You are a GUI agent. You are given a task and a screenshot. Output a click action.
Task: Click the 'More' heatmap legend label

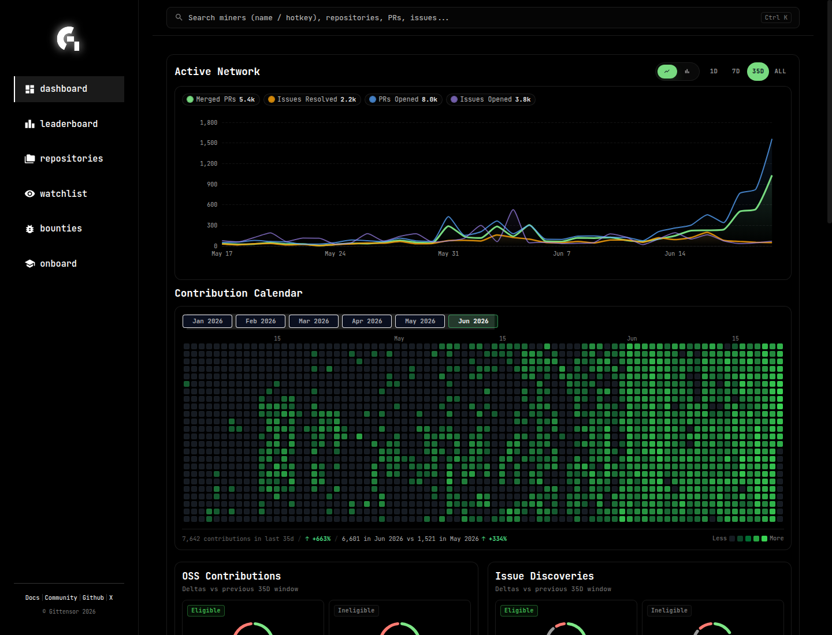(777, 538)
